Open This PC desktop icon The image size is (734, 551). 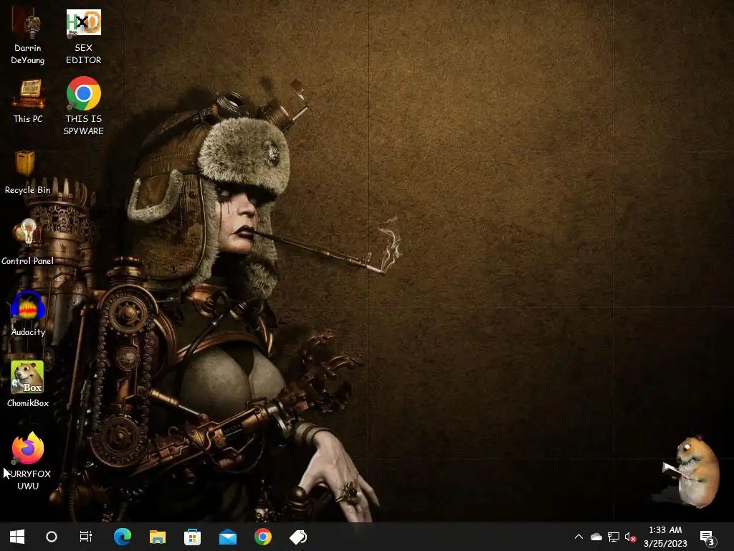[x=28, y=100]
